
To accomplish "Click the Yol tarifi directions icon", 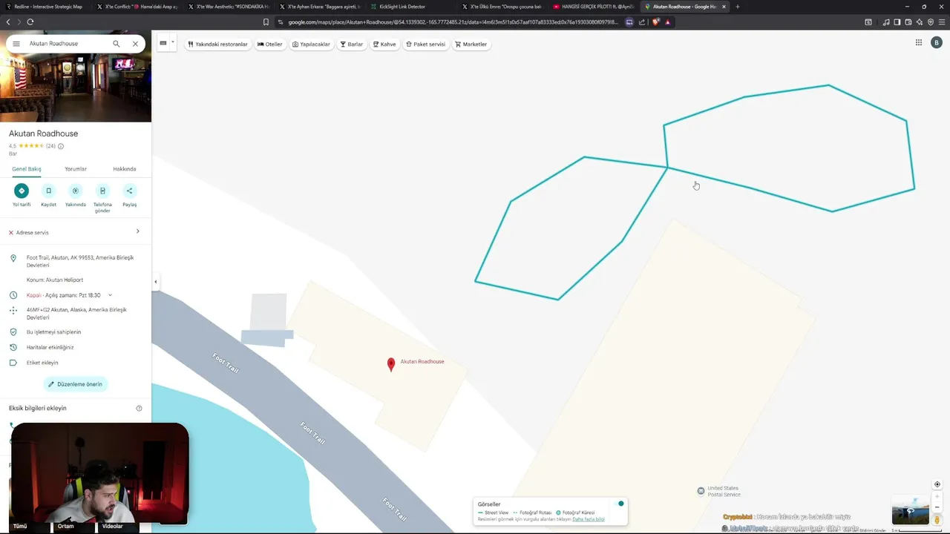I will coord(22,191).
